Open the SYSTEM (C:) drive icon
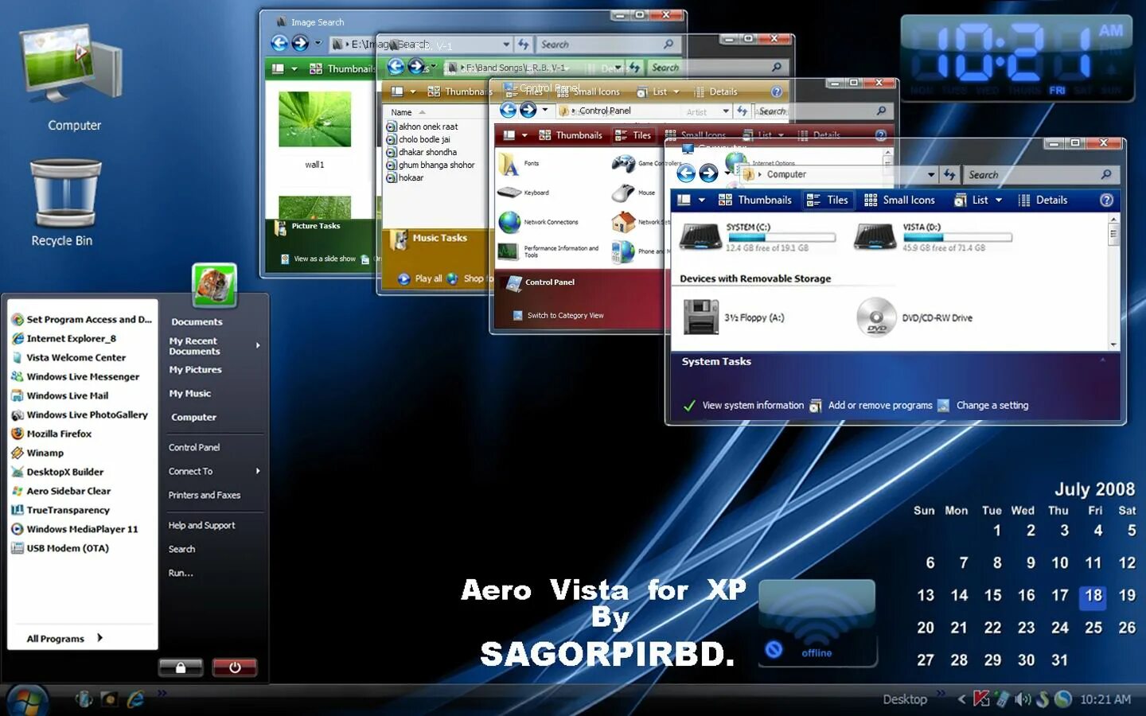1146x716 pixels. pyautogui.click(x=701, y=237)
